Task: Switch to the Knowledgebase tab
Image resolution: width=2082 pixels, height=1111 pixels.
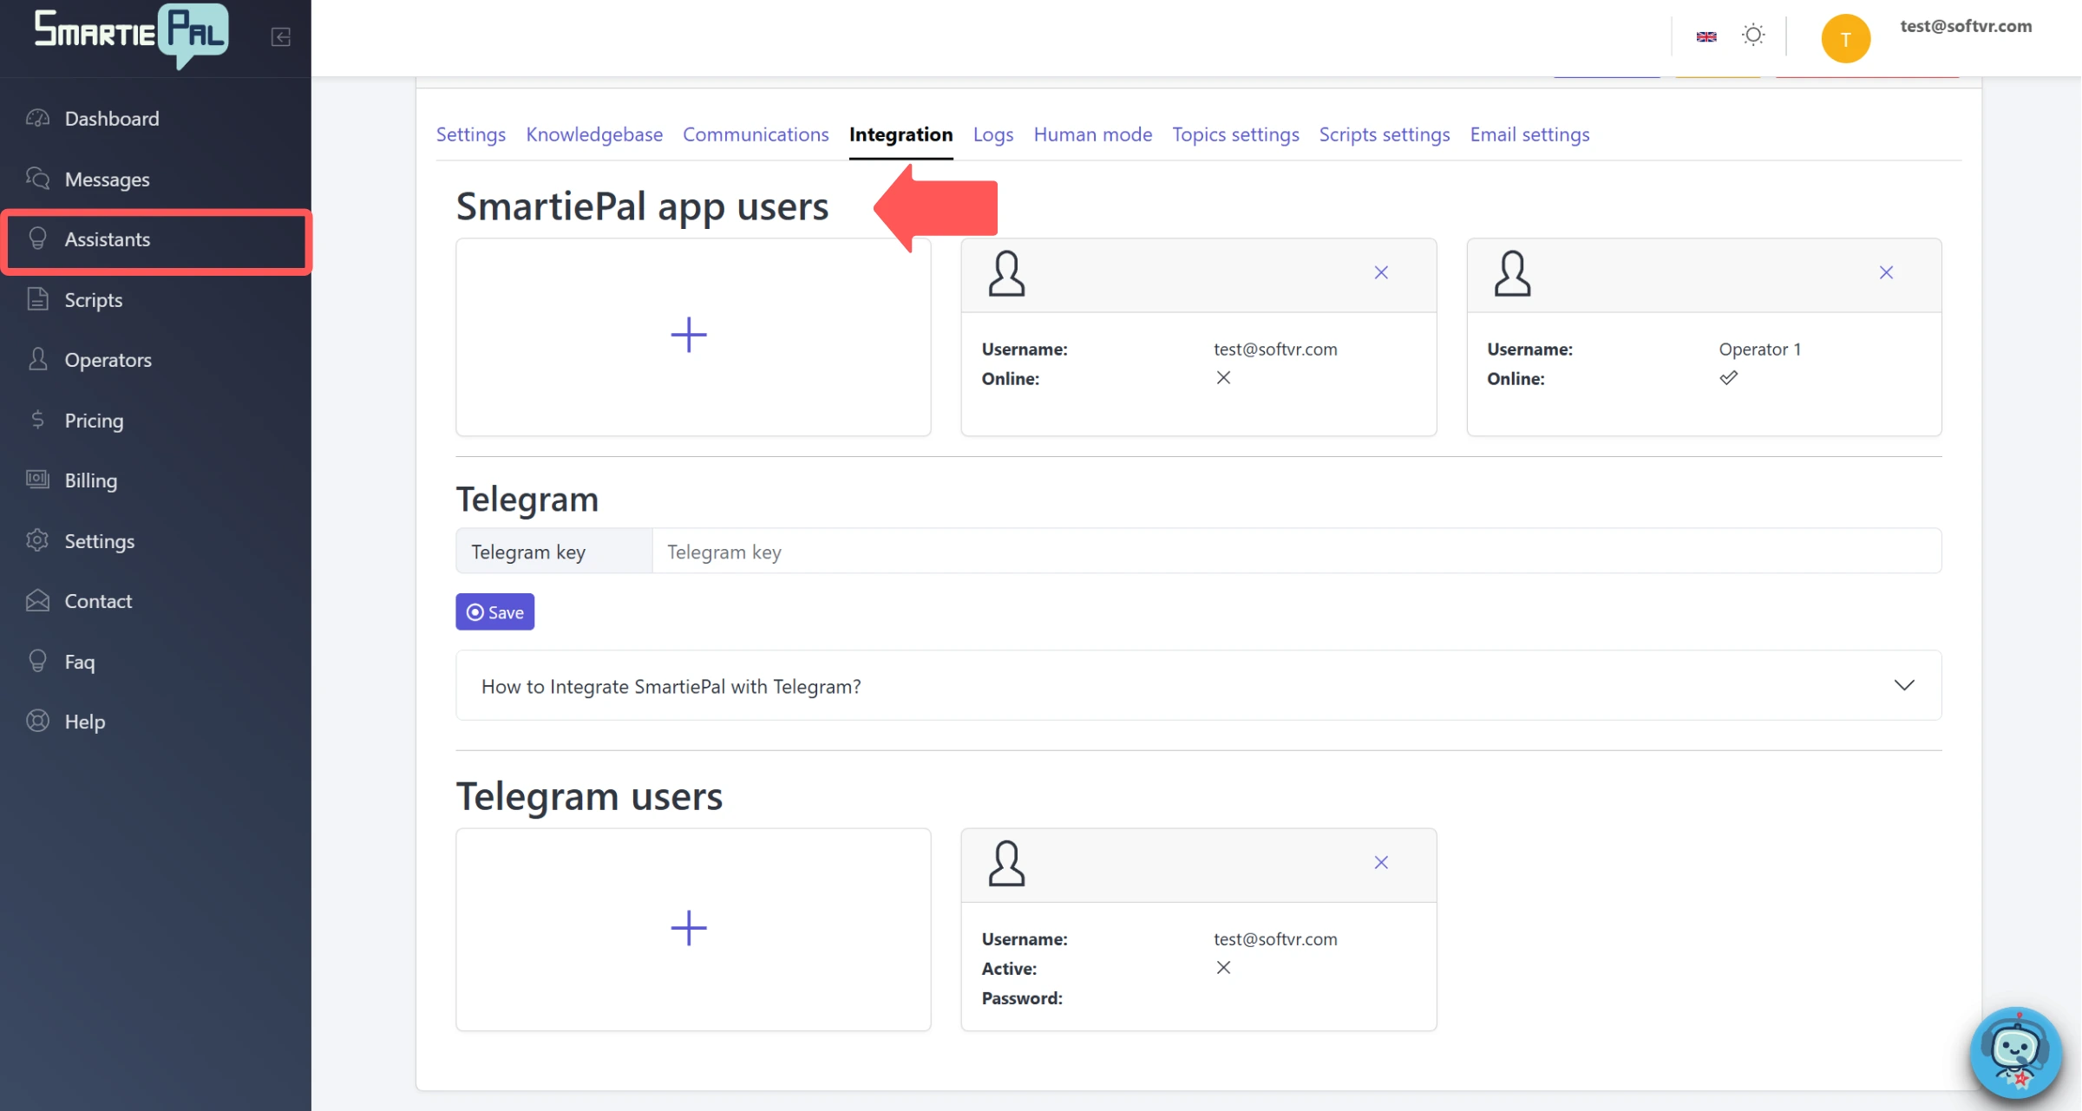Action: [593, 134]
